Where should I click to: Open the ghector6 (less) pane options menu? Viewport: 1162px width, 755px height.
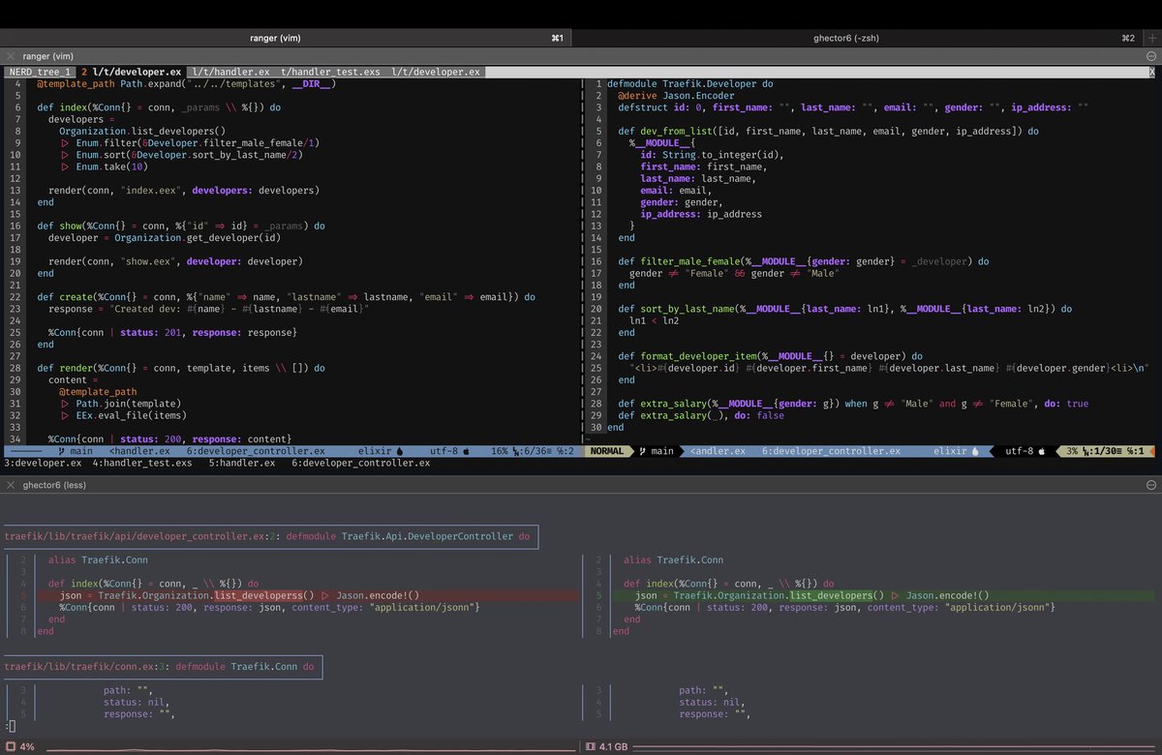[1150, 484]
